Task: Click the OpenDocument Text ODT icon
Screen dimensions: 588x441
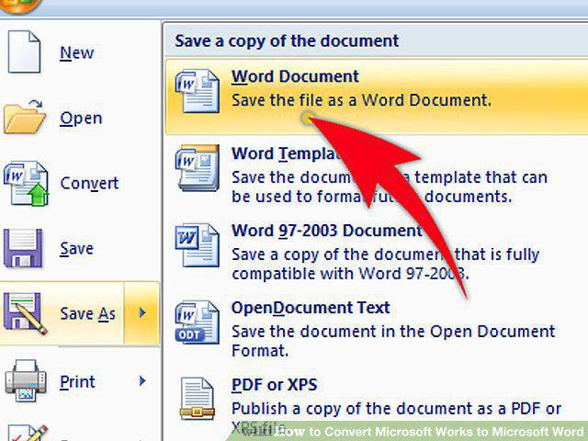Action: (198, 322)
